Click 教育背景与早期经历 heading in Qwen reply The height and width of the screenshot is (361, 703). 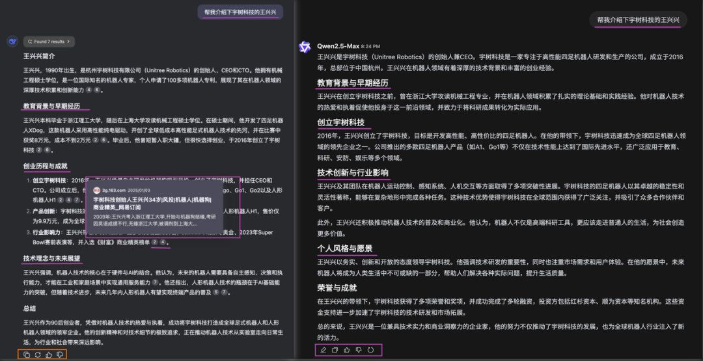(353, 83)
